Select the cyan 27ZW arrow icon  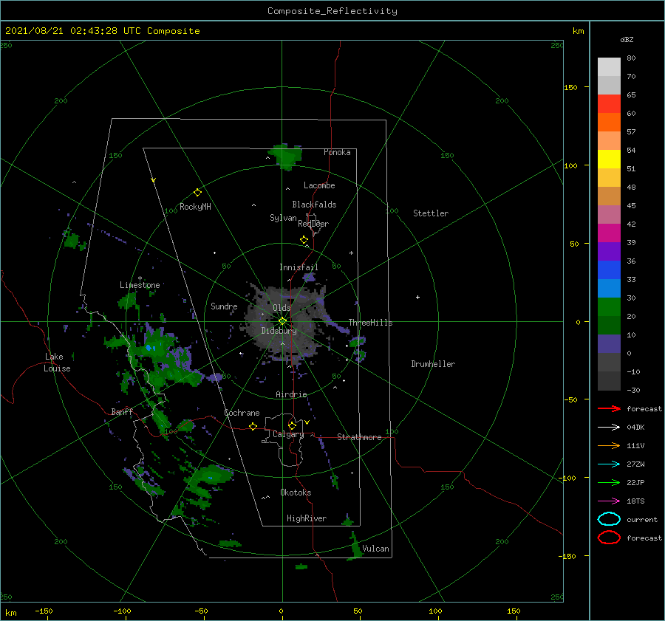point(609,464)
